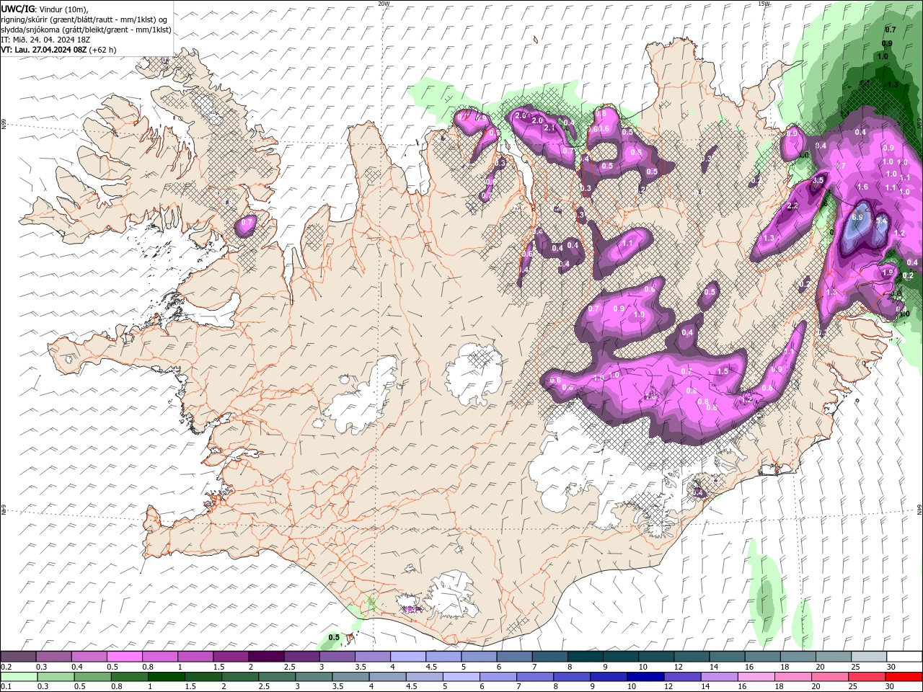Click the 'slydda/snjókoma' legend description line
The image size is (923, 692).
click(x=86, y=30)
